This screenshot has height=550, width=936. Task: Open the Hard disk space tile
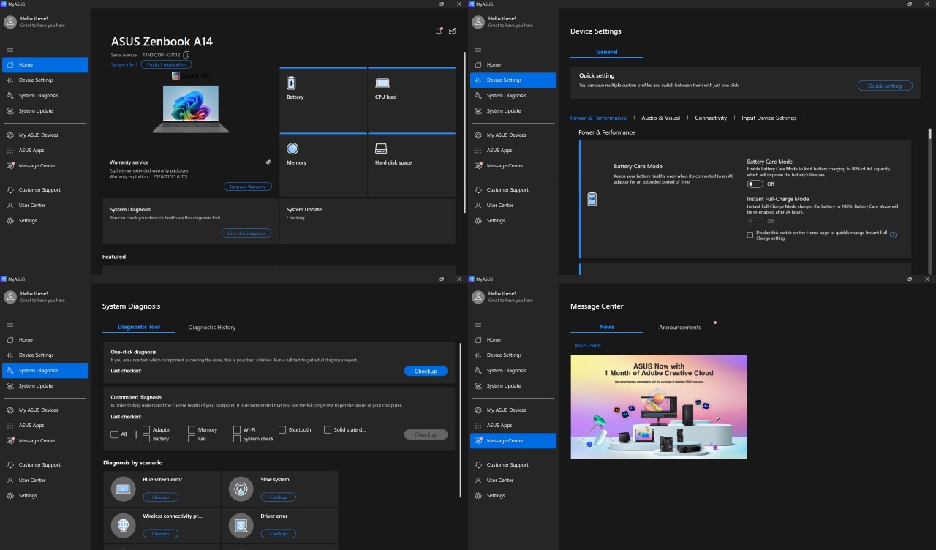[x=412, y=166]
